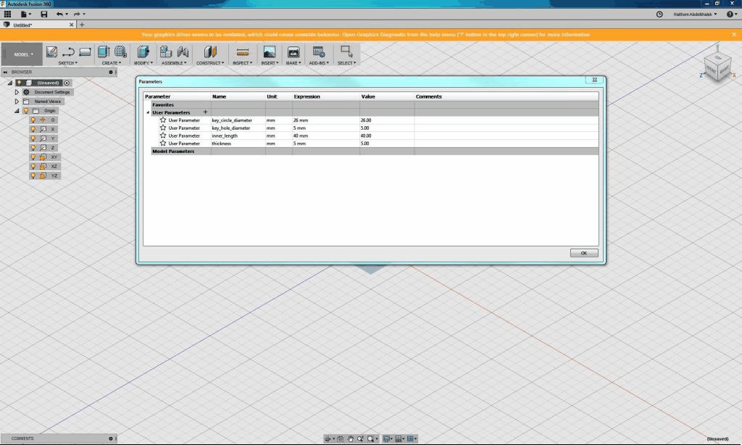
Task: Open the Display Settings icon at bottom
Action: (386, 439)
